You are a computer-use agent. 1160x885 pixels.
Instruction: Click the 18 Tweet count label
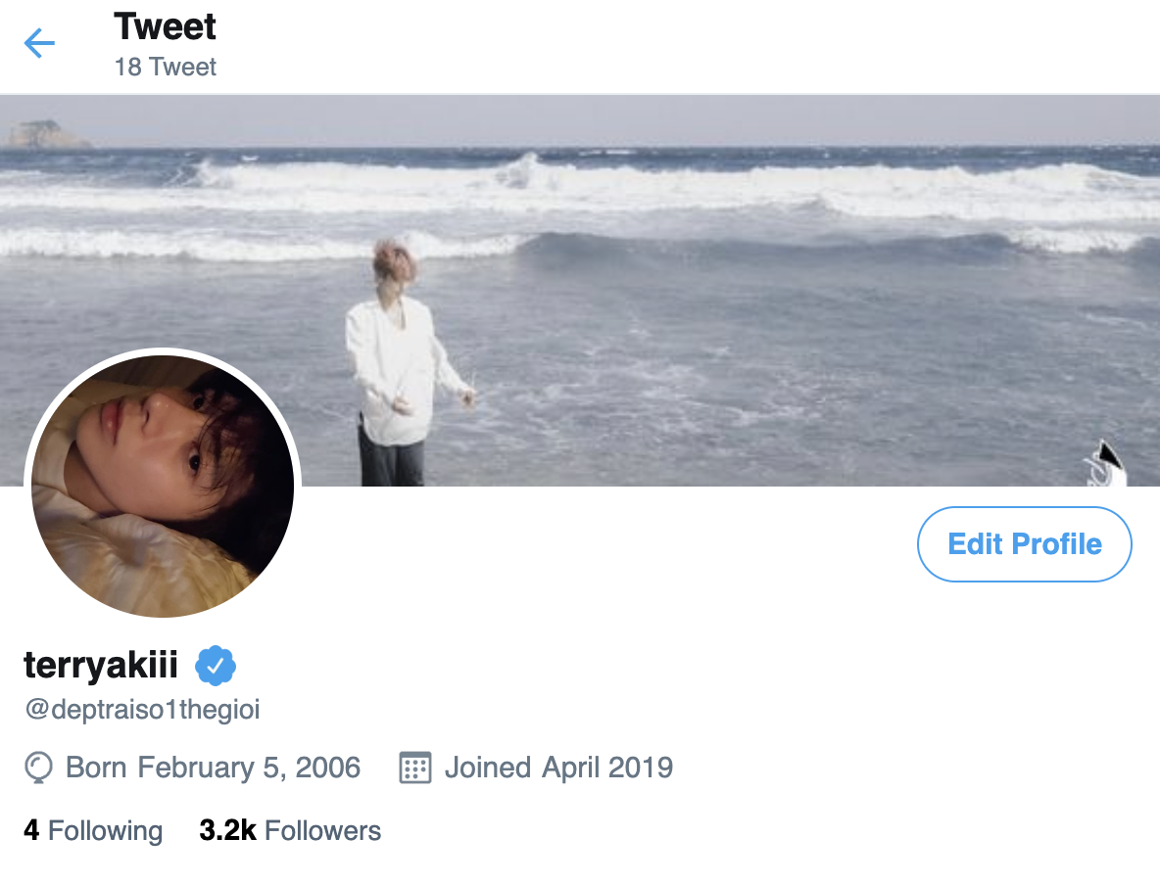tap(165, 67)
